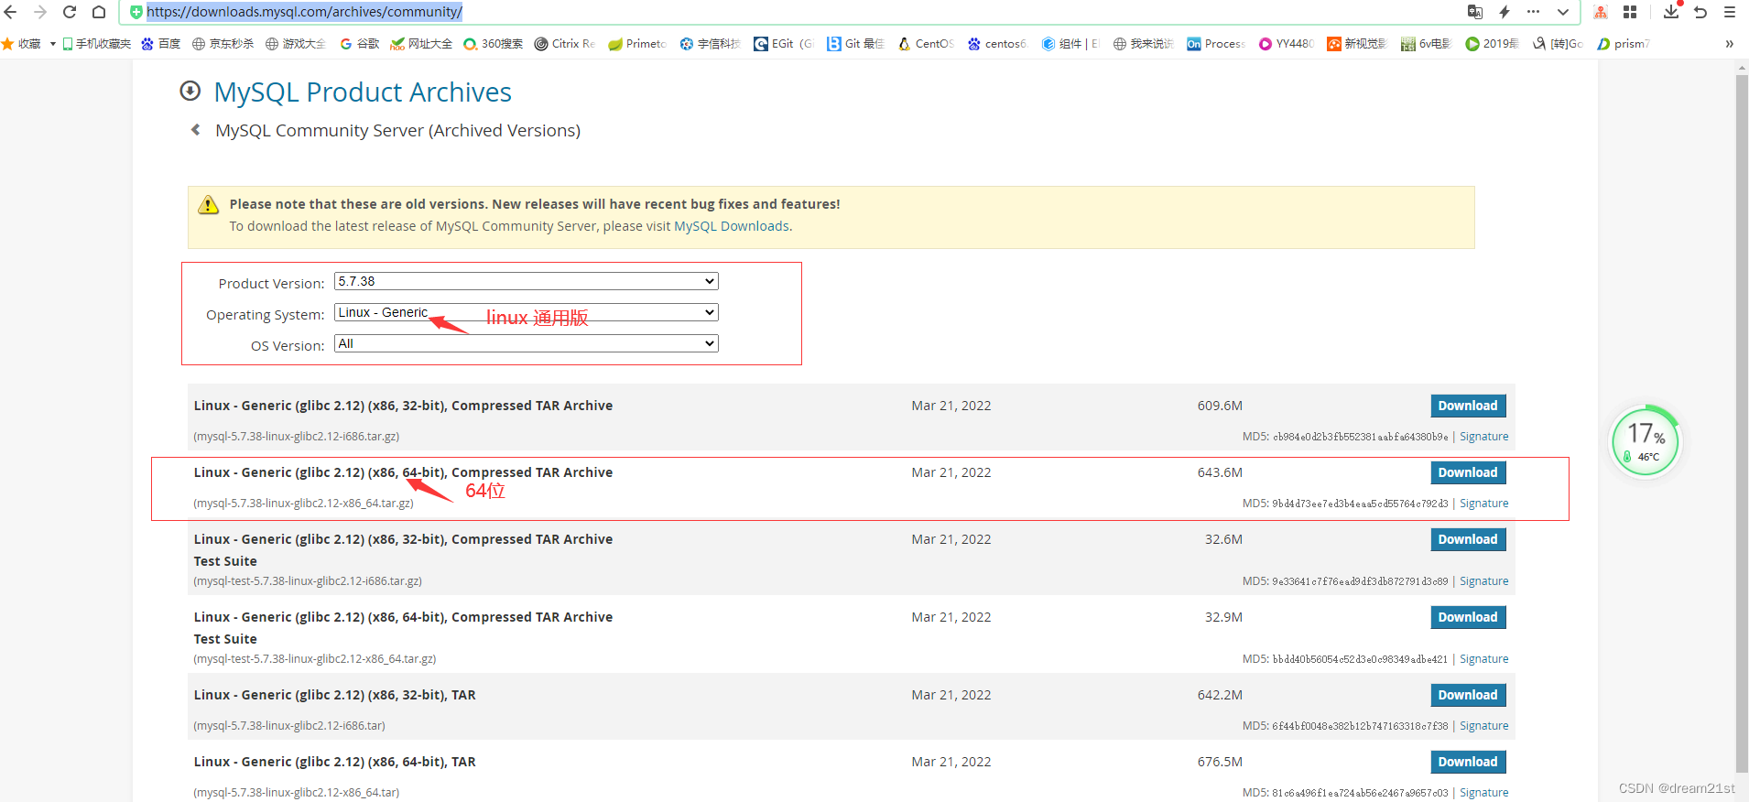
Task: Open the Primeton bookmark
Action: 637,43
